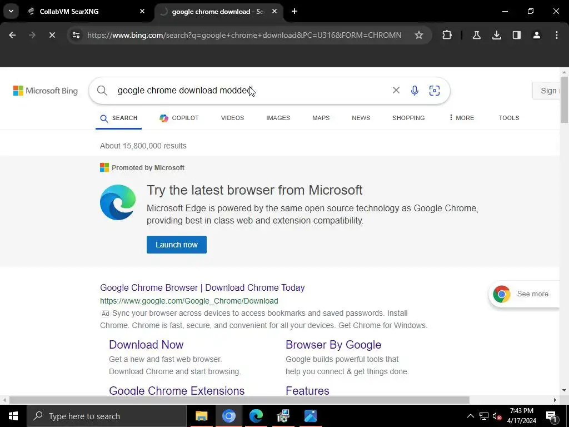Show Chrome downloads
The width and height of the screenshot is (569, 427).
497,35
